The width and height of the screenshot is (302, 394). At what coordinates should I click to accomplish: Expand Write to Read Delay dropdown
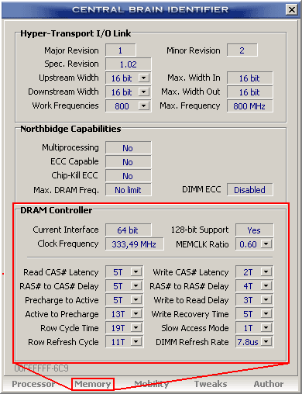[x=266, y=300]
